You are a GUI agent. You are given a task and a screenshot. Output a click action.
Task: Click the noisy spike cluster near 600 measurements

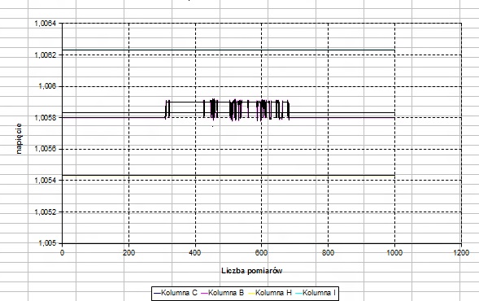(263, 109)
